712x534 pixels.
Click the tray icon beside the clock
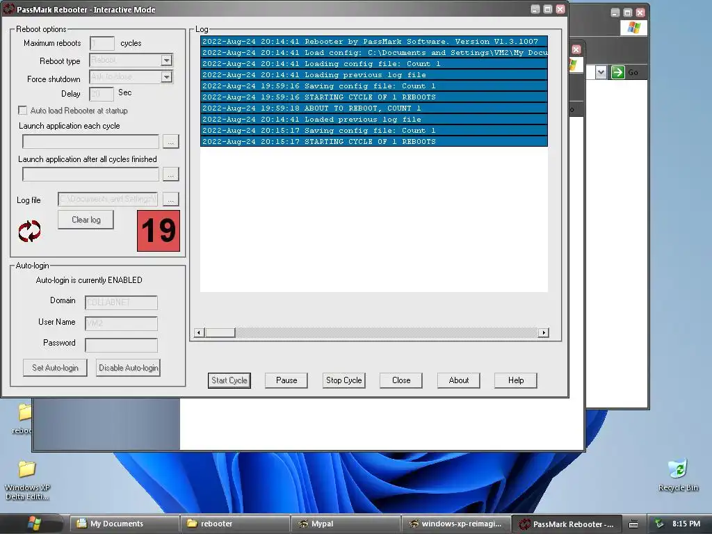(659, 524)
